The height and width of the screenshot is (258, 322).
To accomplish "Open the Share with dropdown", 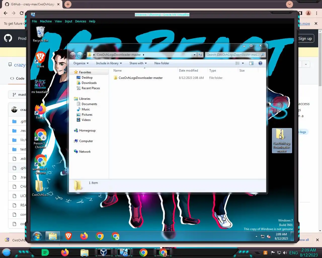I will click(x=138, y=63).
